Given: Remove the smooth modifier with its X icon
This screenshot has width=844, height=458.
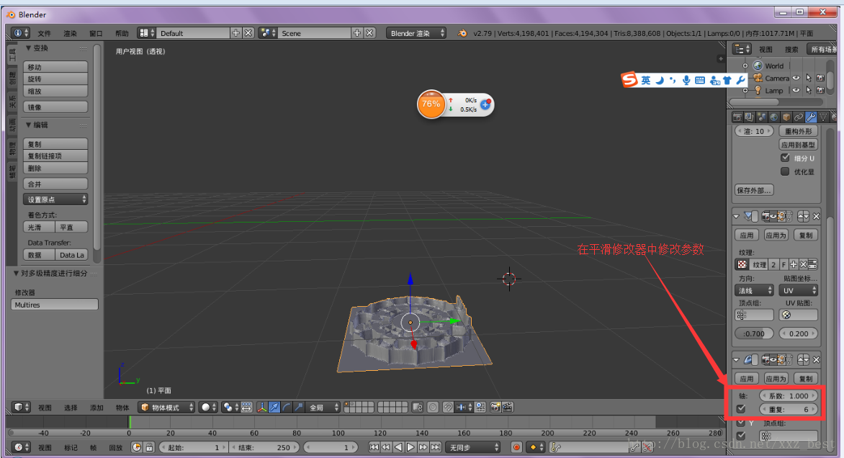Looking at the screenshot, I should point(817,359).
